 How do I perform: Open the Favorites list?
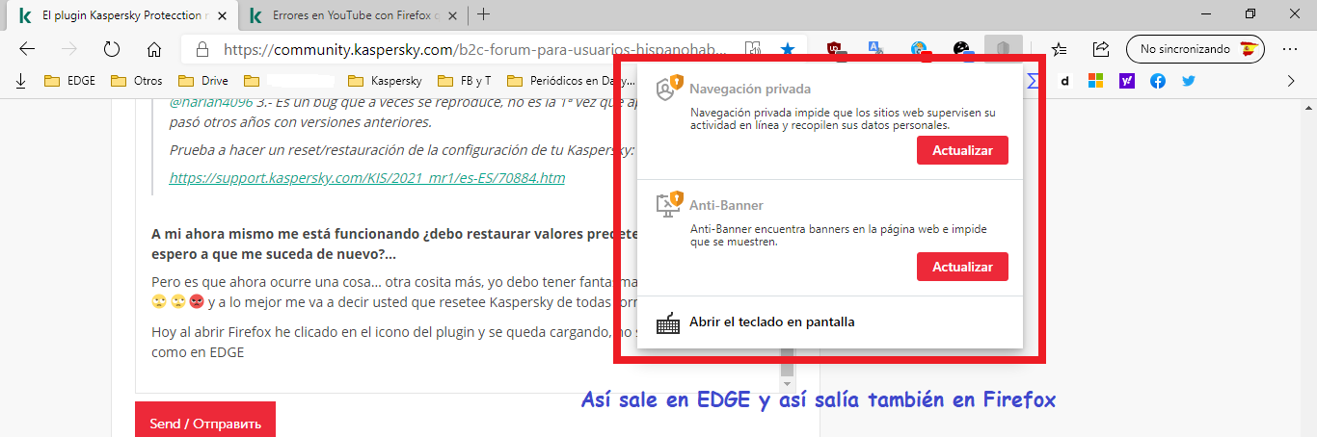pos(1059,49)
